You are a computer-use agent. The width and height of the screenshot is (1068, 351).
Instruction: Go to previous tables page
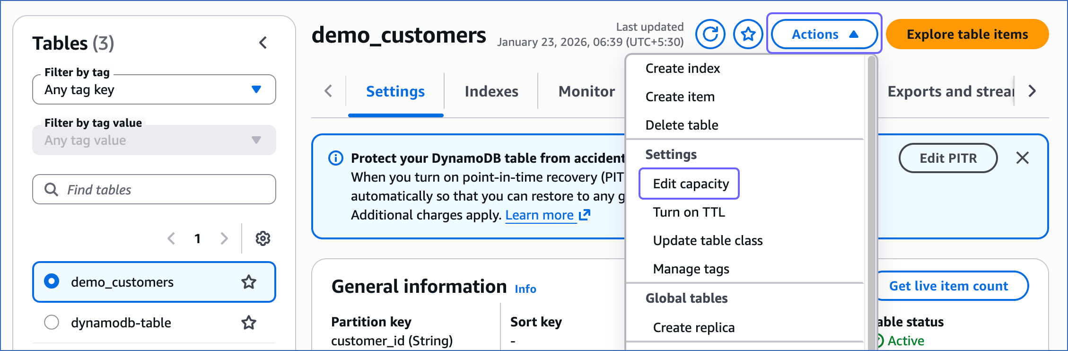(171, 238)
